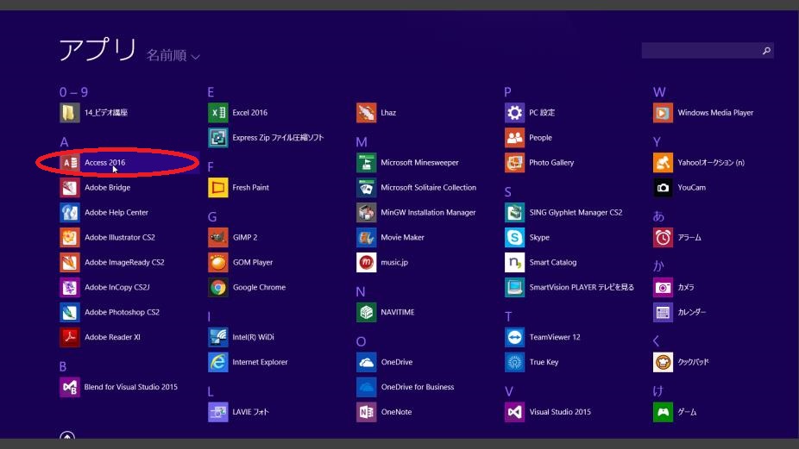Launch Adobe Bridge from its icon
Viewport: 799px width, 449px height.
click(x=69, y=187)
